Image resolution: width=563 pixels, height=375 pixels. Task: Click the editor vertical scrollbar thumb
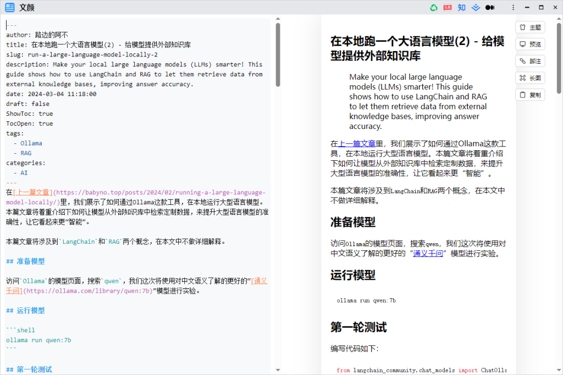click(x=278, y=55)
